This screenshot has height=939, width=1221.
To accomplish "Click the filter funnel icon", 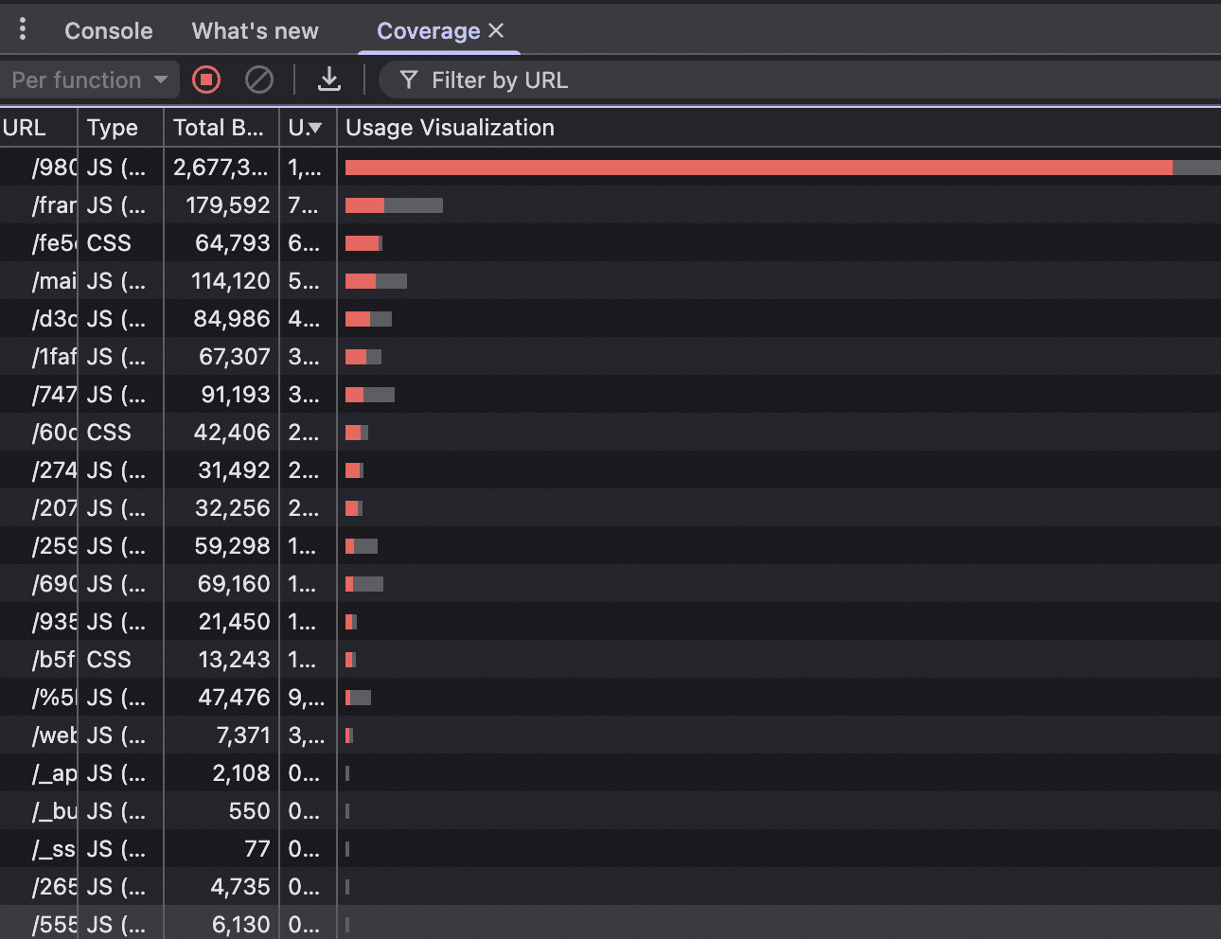I will coord(408,80).
